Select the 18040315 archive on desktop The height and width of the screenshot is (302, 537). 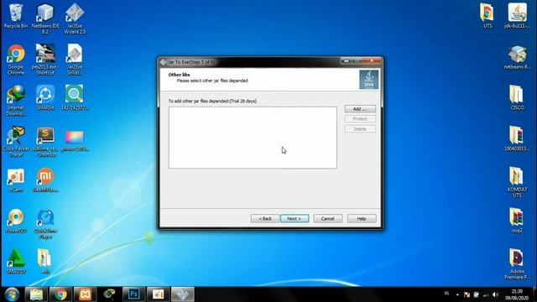[517, 138]
